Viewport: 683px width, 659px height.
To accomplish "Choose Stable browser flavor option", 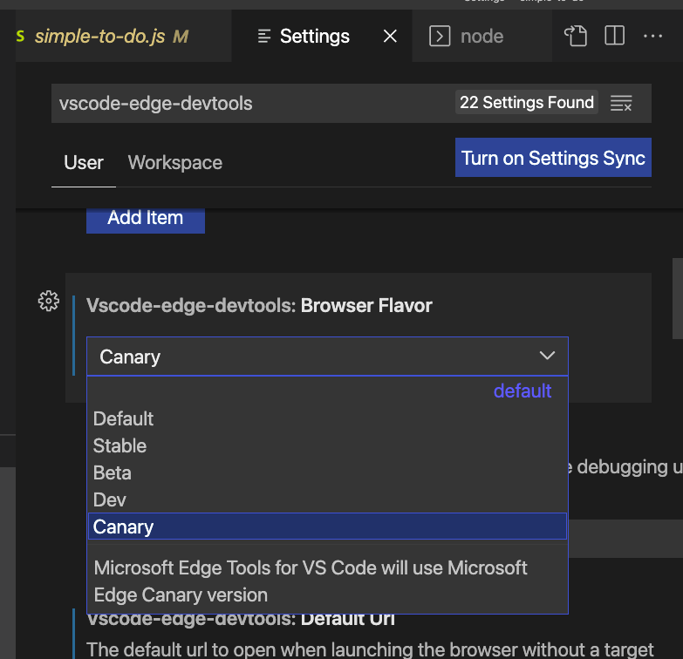I will point(327,445).
